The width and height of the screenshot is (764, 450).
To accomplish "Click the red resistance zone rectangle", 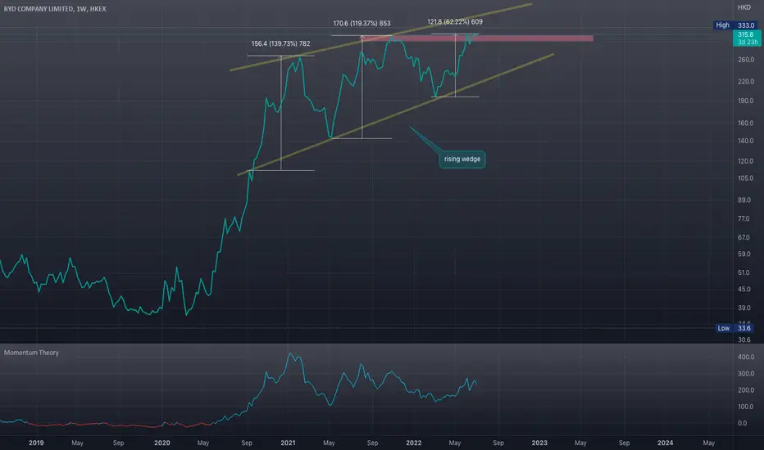I will point(478,38).
